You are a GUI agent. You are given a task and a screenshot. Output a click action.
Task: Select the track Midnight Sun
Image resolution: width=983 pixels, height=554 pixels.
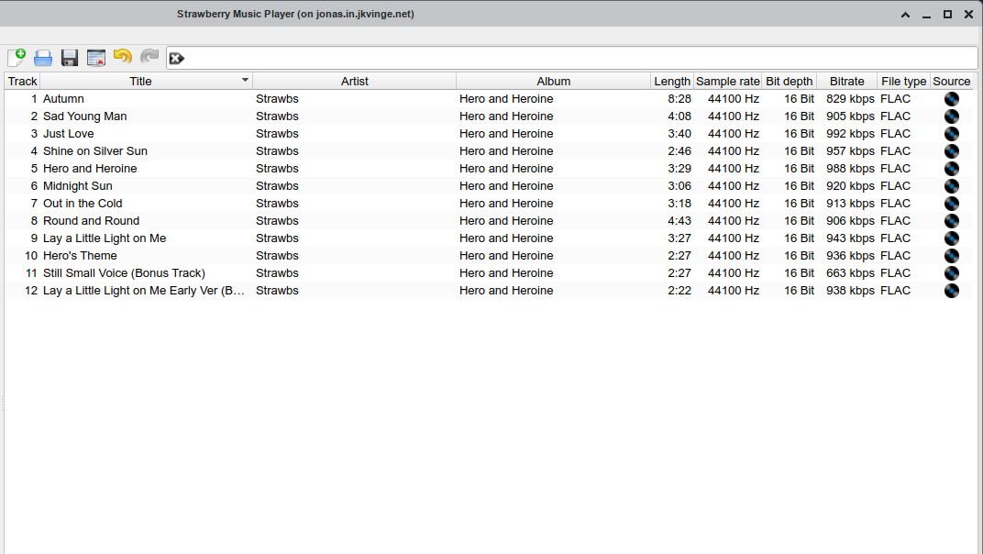(78, 185)
